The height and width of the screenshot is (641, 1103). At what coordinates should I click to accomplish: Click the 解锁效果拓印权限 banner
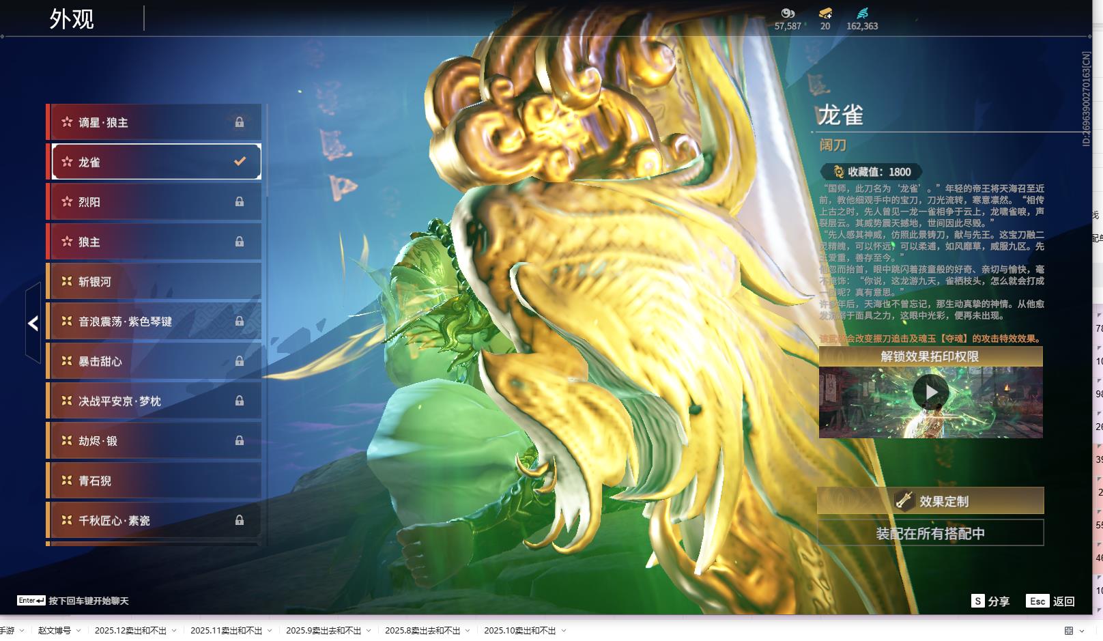(930, 356)
